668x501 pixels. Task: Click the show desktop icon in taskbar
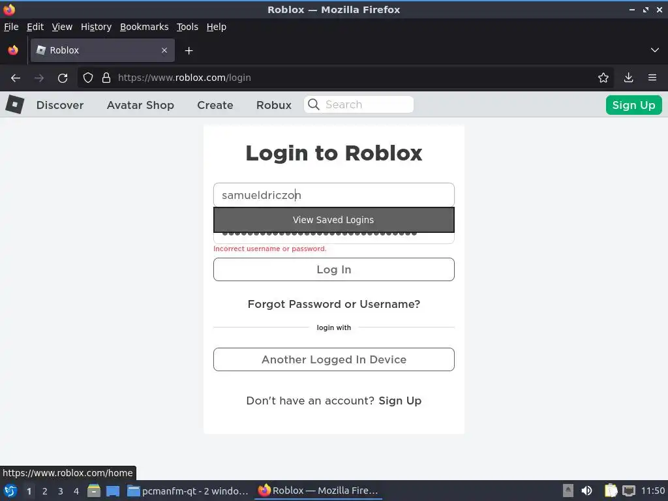tap(113, 491)
